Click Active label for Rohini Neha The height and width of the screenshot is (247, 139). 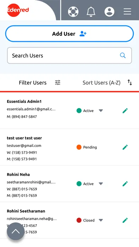pyautogui.click(x=88, y=184)
